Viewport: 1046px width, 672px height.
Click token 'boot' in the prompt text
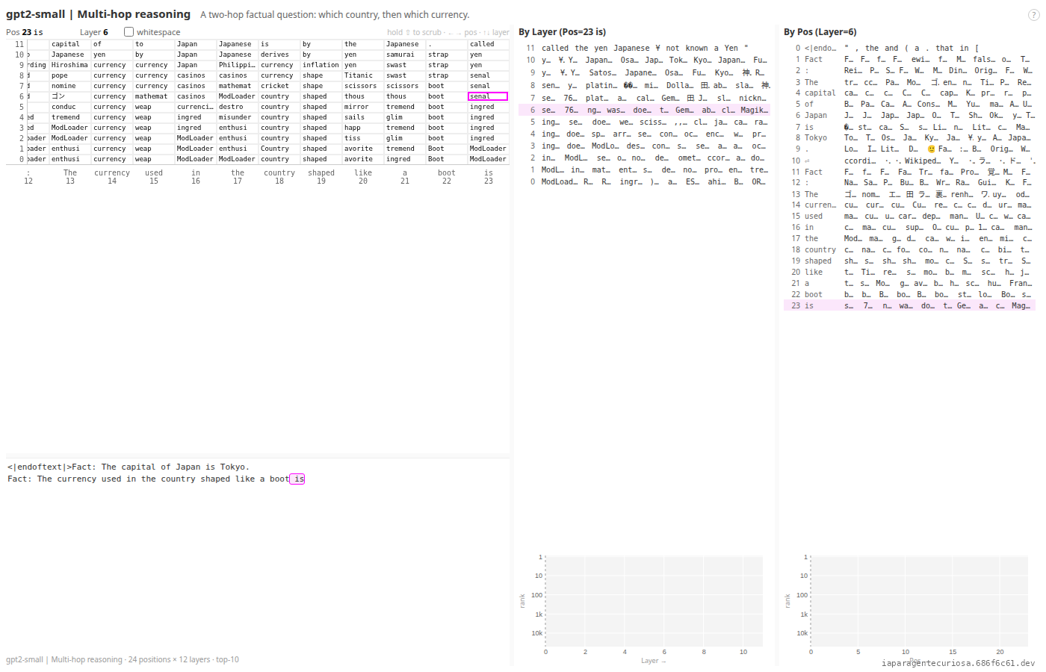279,479
